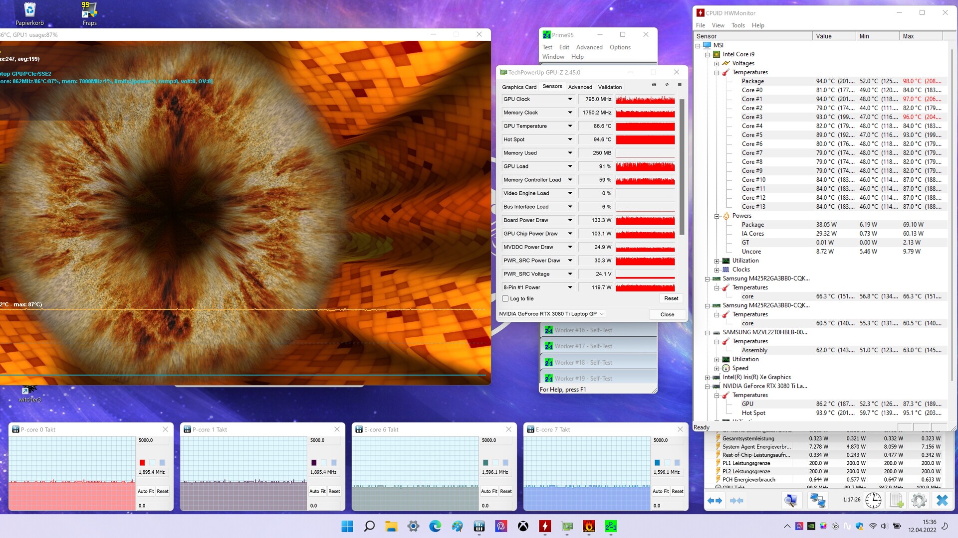The height and width of the screenshot is (538, 958).
Task: Open the Papierkorb desktop icon
Action: pyautogui.click(x=29, y=14)
